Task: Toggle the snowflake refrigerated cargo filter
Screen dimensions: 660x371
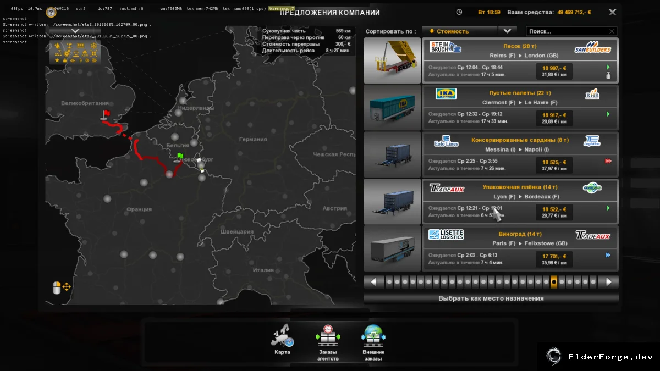Action: pyautogui.click(x=94, y=46)
